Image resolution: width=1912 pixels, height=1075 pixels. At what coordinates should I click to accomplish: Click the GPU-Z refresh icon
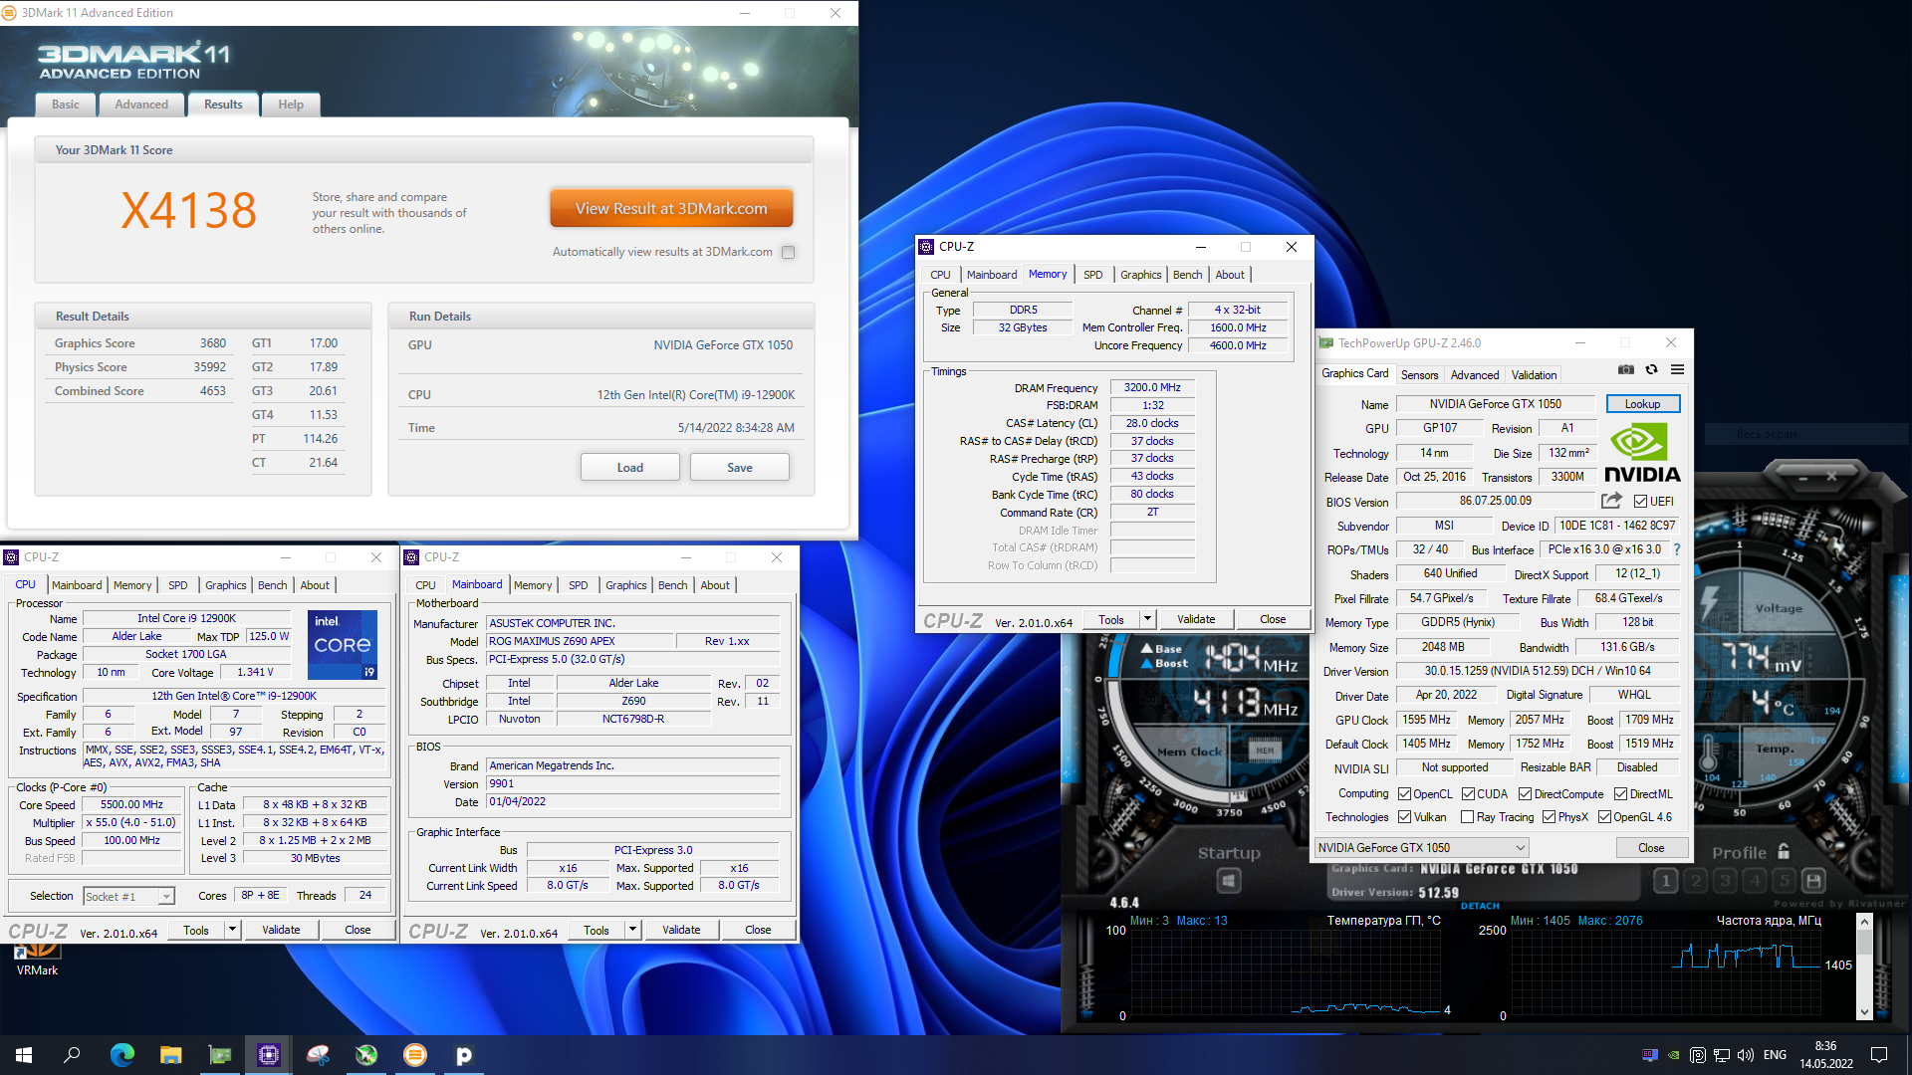click(1652, 370)
